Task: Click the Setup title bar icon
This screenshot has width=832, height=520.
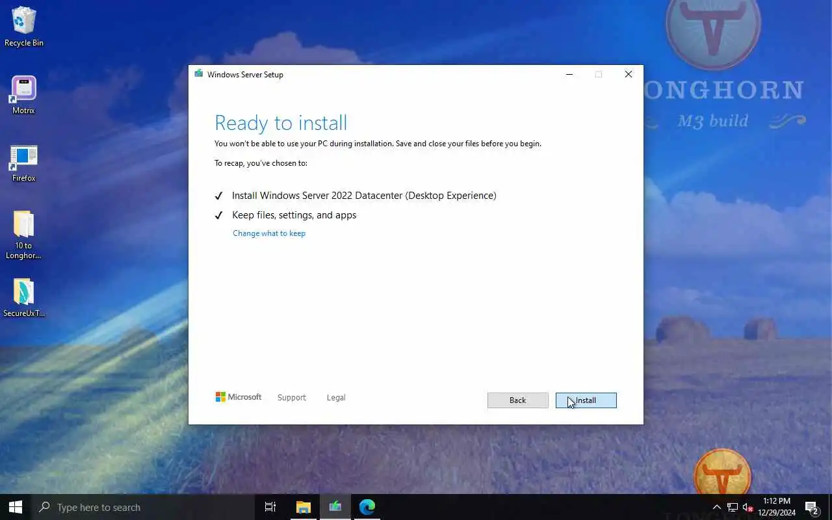Action: point(199,74)
